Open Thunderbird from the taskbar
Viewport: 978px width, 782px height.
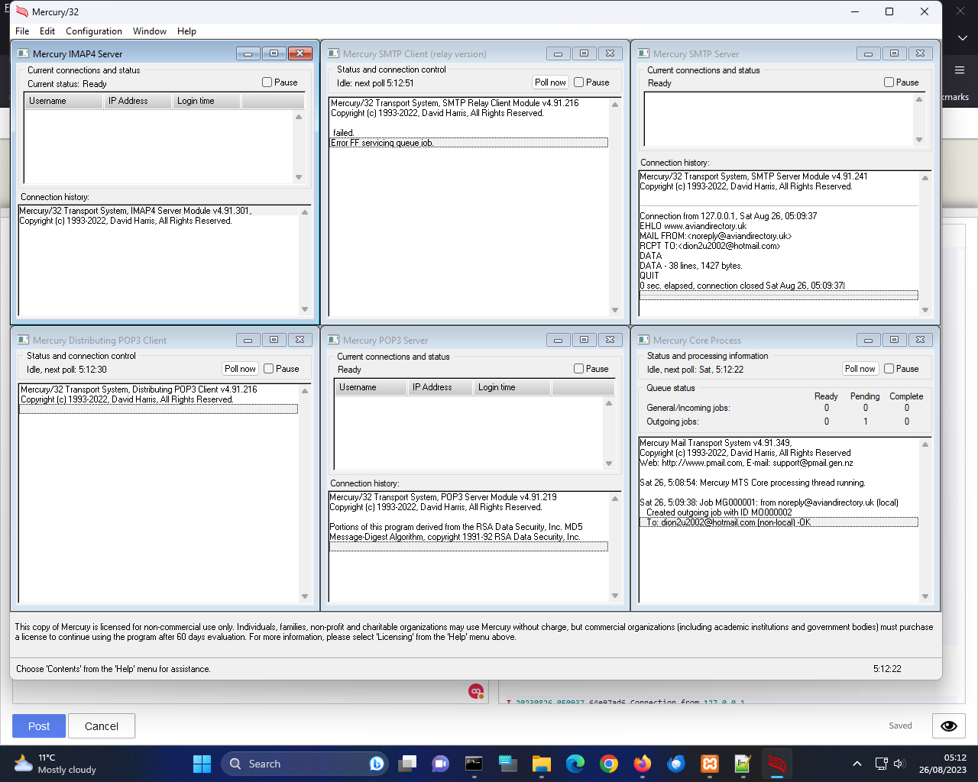click(x=676, y=764)
